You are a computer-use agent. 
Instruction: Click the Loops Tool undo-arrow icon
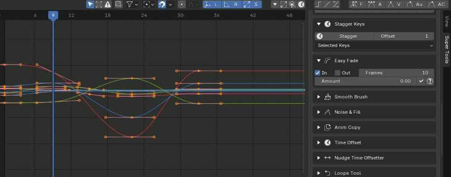pyautogui.click(x=328, y=173)
